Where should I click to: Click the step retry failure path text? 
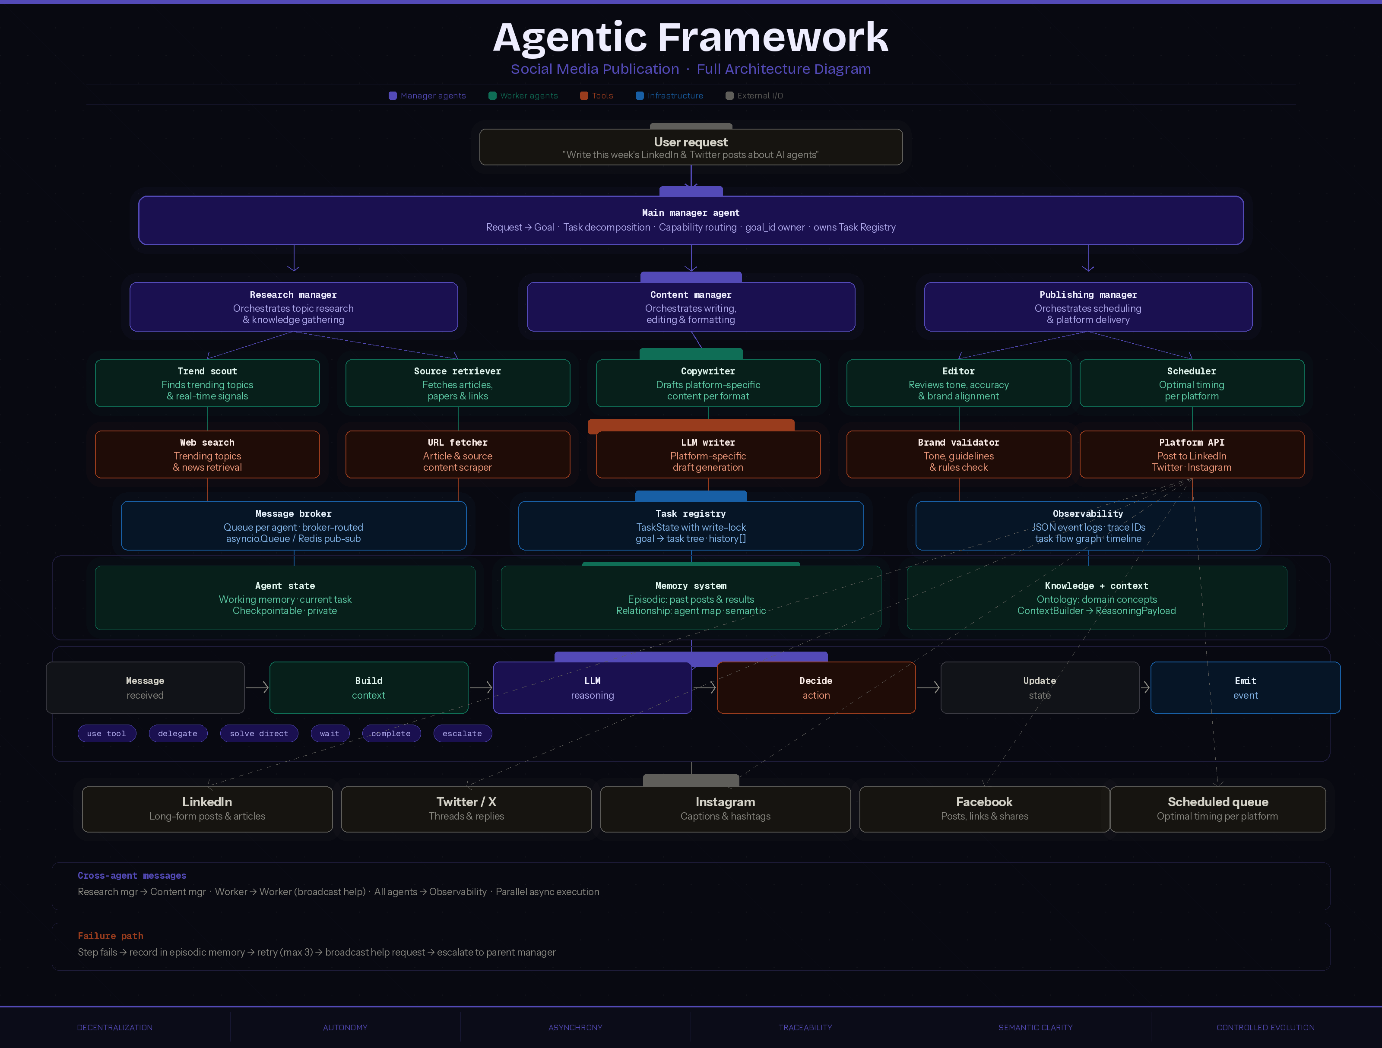317,953
